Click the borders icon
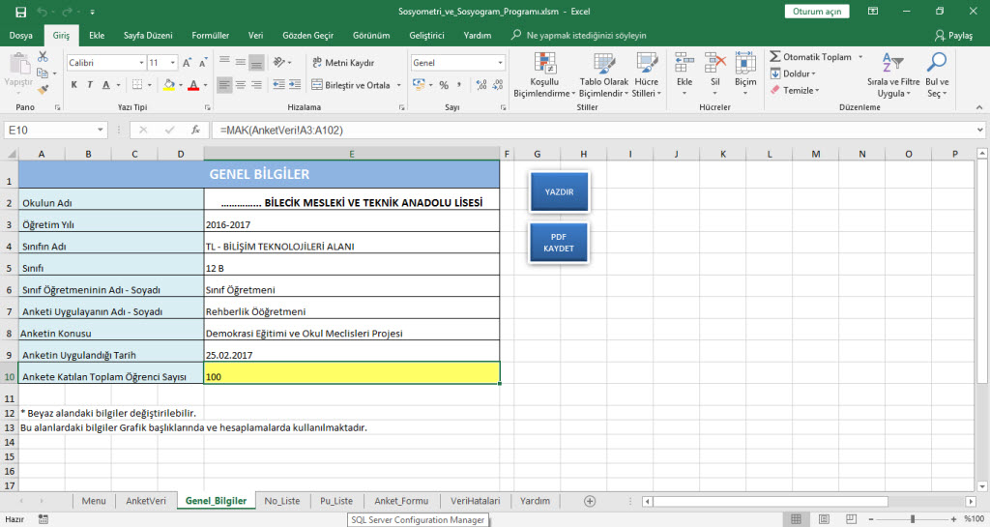This screenshot has height=527, width=990. tap(137, 84)
